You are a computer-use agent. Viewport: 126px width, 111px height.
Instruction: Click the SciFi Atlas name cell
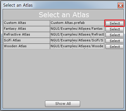(x=27, y=40)
